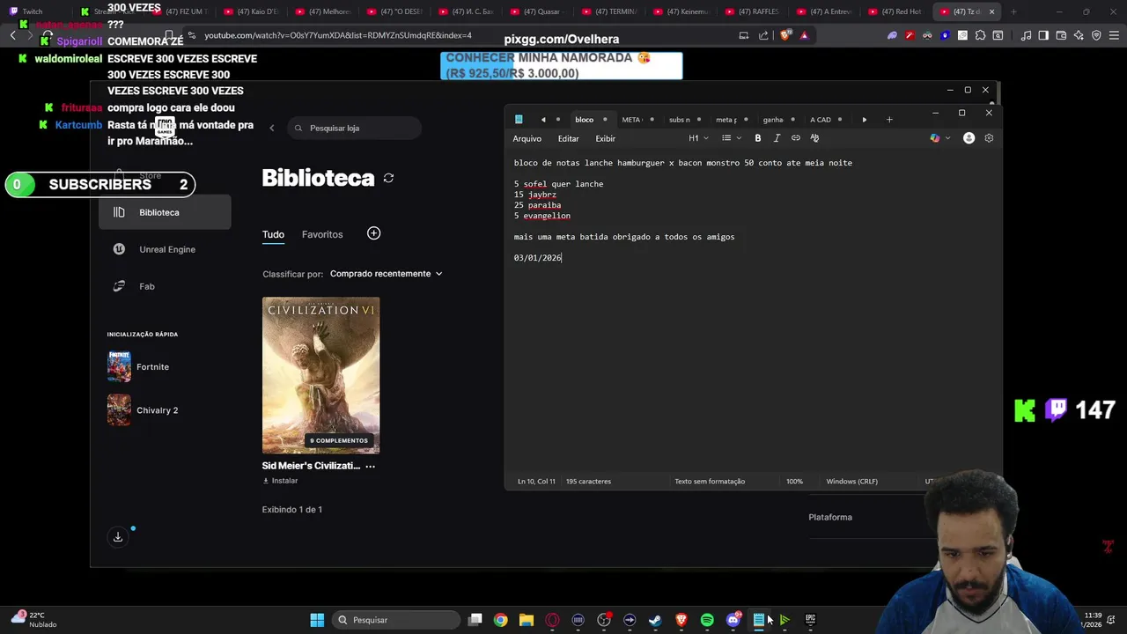Toggle bold formatting in Notepad
This screenshot has width=1127, height=634.
(x=757, y=138)
